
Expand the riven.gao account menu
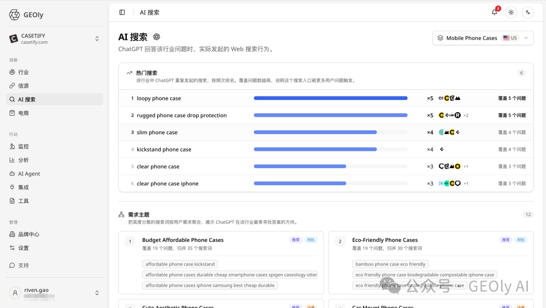click(x=97, y=293)
